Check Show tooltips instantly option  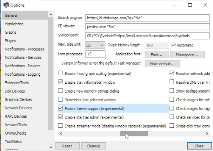tap(172, 91)
